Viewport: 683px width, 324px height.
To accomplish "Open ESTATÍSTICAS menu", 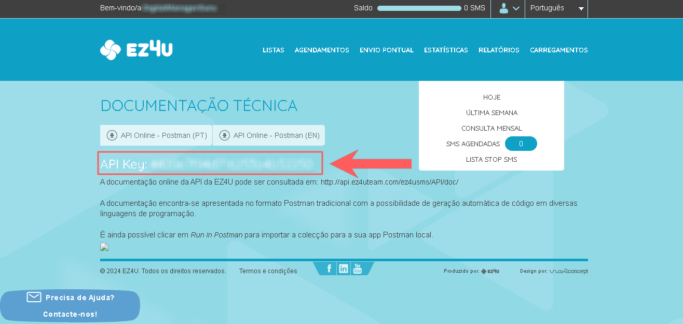I will pyautogui.click(x=446, y=50).
